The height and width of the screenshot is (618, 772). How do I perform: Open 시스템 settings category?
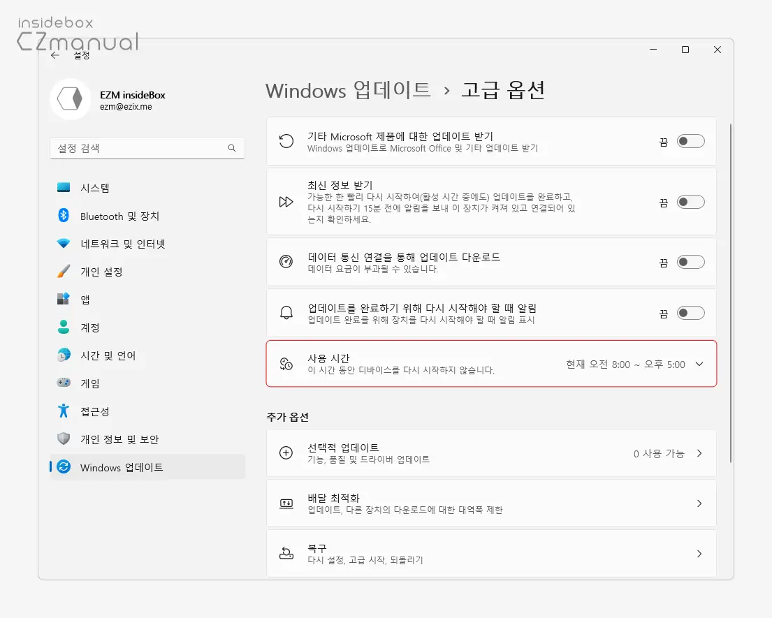(147, 187)
